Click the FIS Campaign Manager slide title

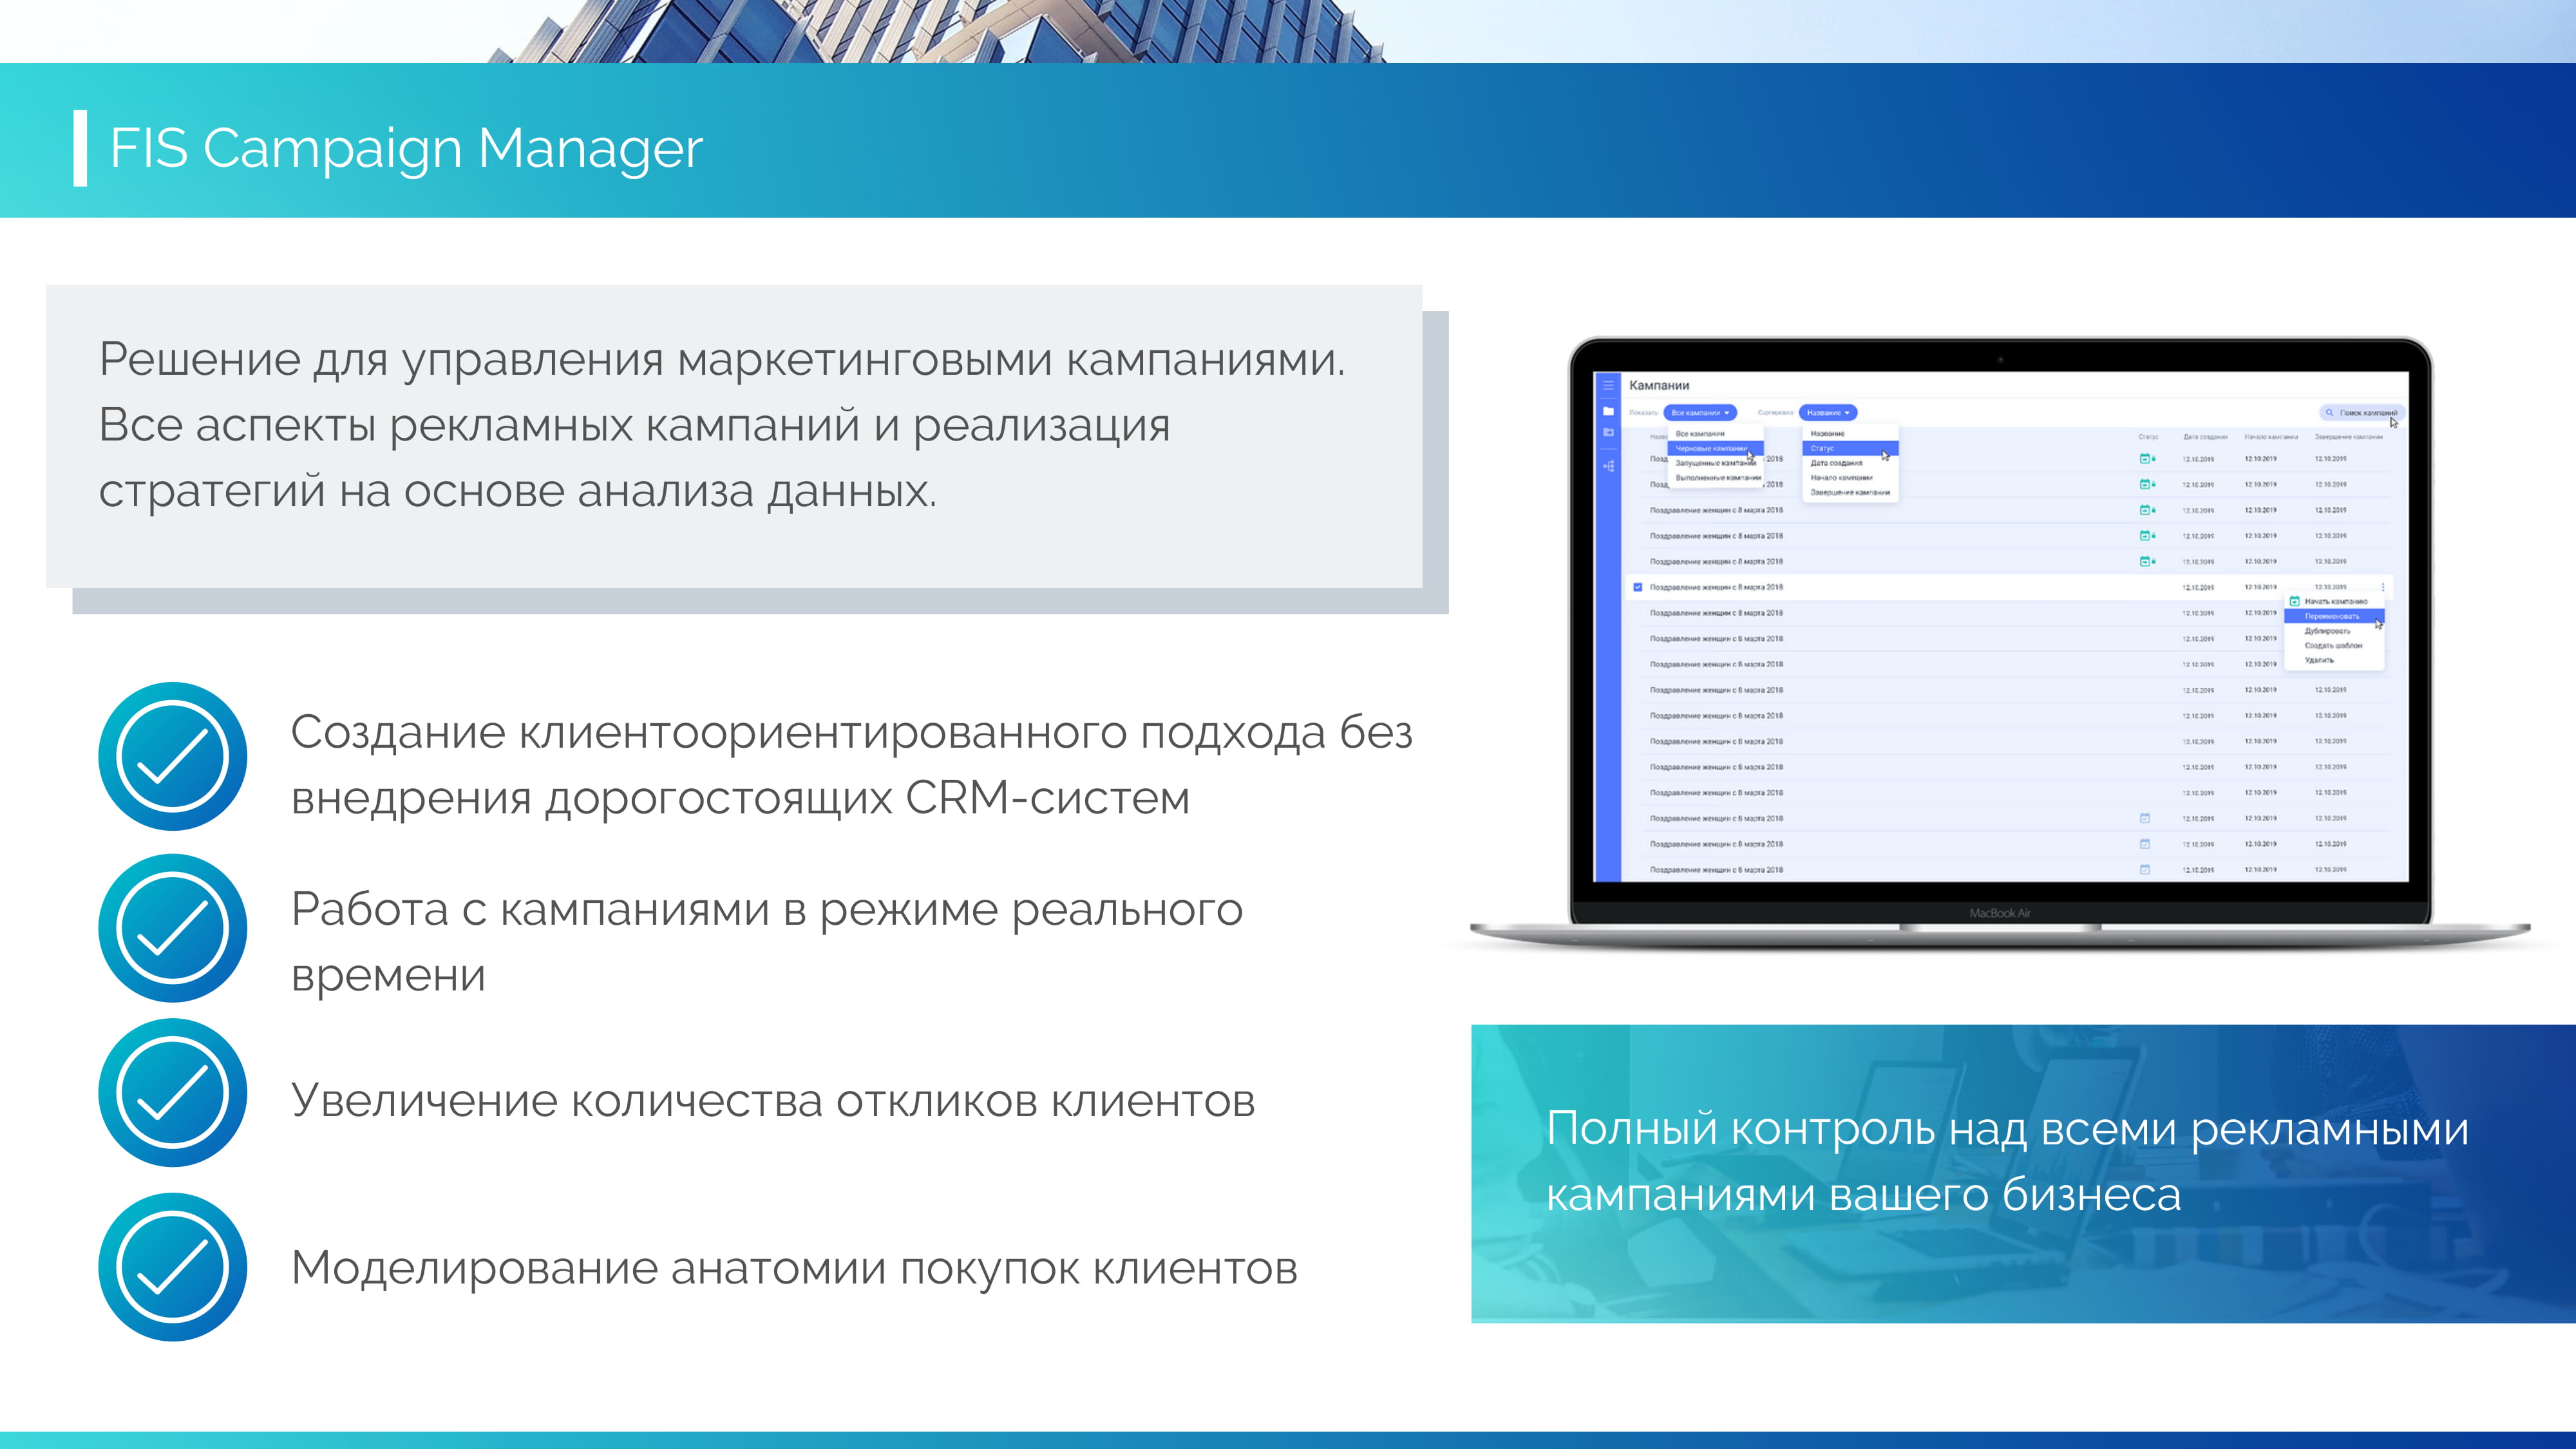[x=406, y=149]
